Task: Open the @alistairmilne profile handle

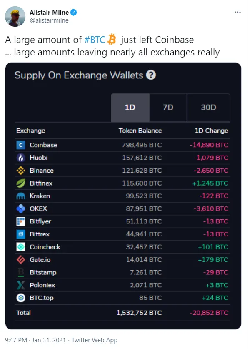Action: (x=49, y=20)
